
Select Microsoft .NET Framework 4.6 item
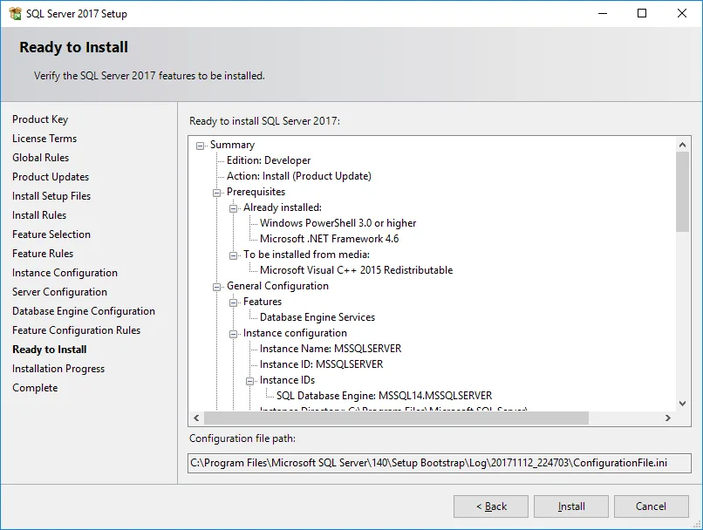[329, 239]
